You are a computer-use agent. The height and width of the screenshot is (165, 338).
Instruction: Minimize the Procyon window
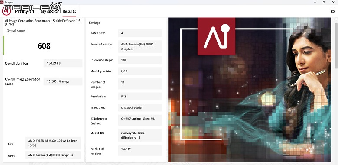(314, 2)
